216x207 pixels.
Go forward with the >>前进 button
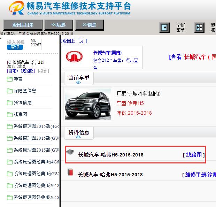coord(89,25)
